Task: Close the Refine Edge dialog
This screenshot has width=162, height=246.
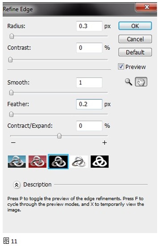Action: [x=146, y=7]
